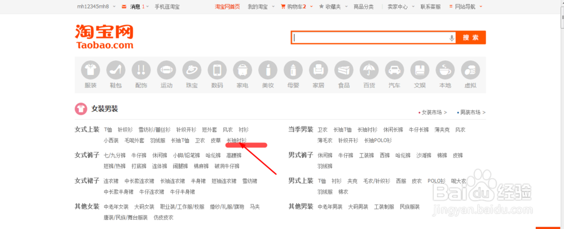Select the 家居 home furnishing icon
Screen dimensions: 564x229
click(x=318, y=70)
